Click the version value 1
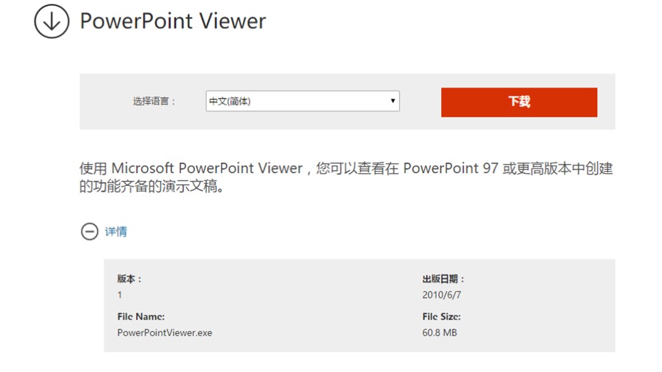The width and height of the screenshot is (662, 372). (120, 295)
